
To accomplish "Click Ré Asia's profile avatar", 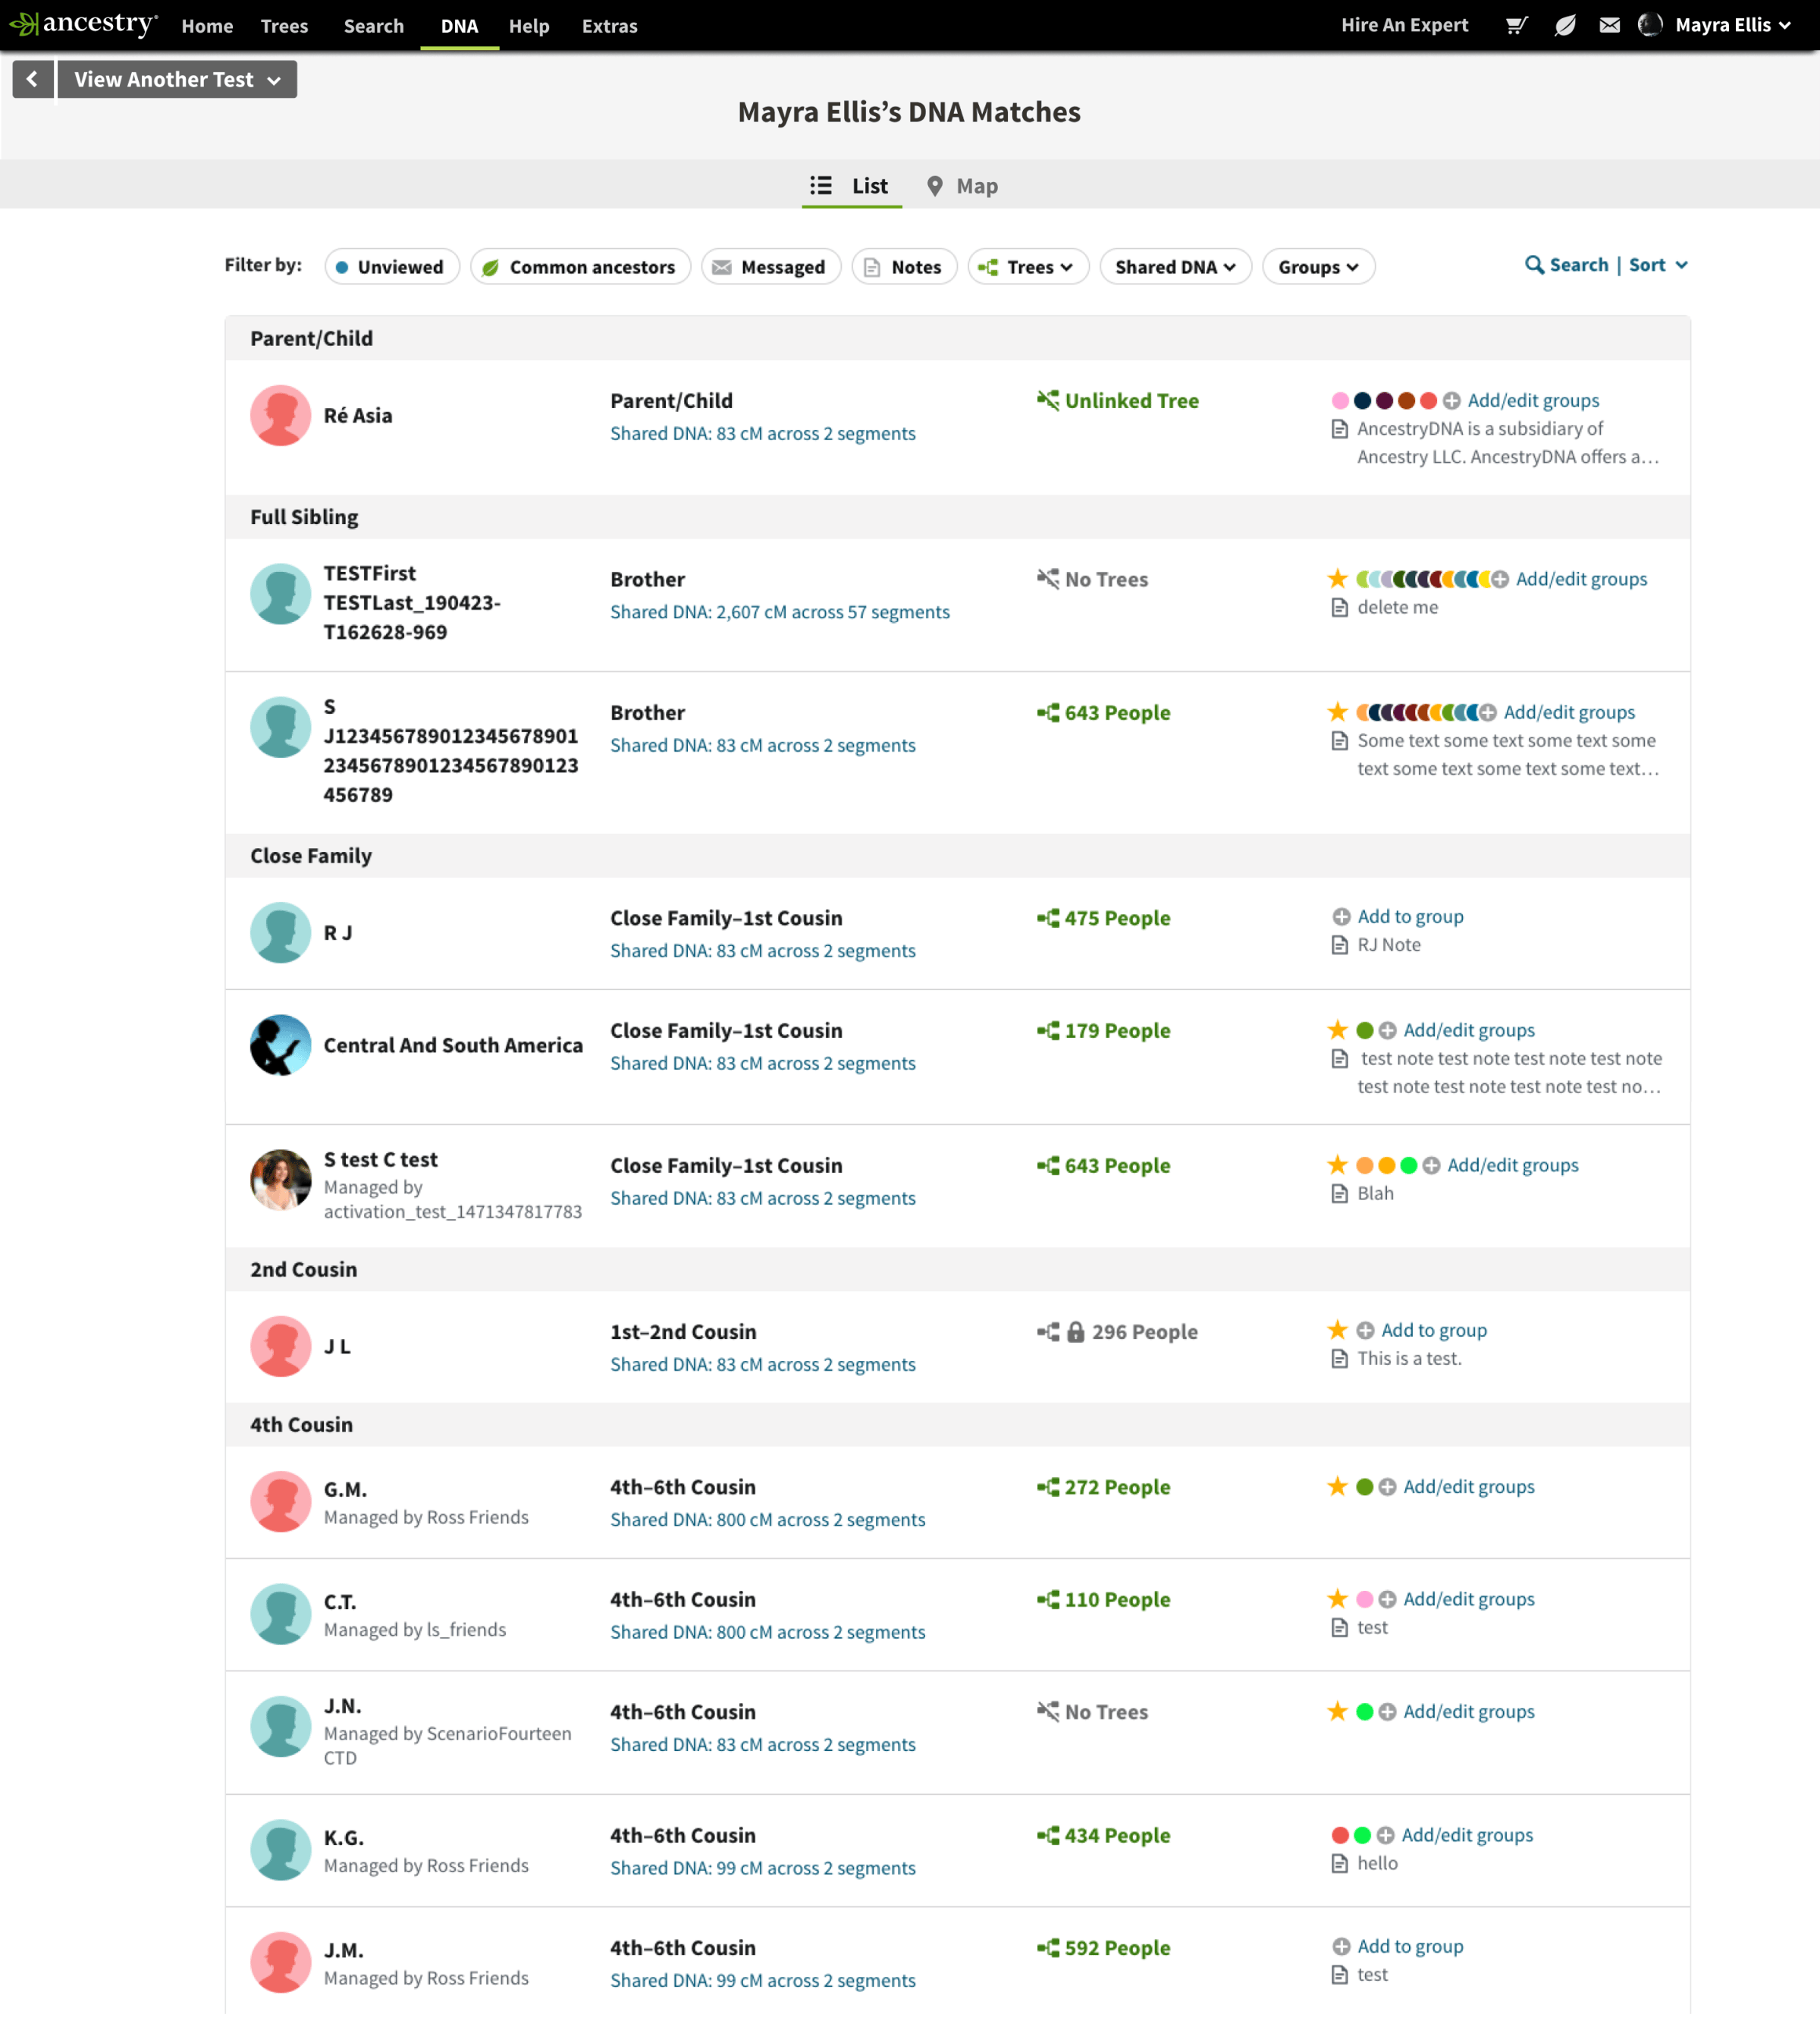I will [x=280, y=415].
